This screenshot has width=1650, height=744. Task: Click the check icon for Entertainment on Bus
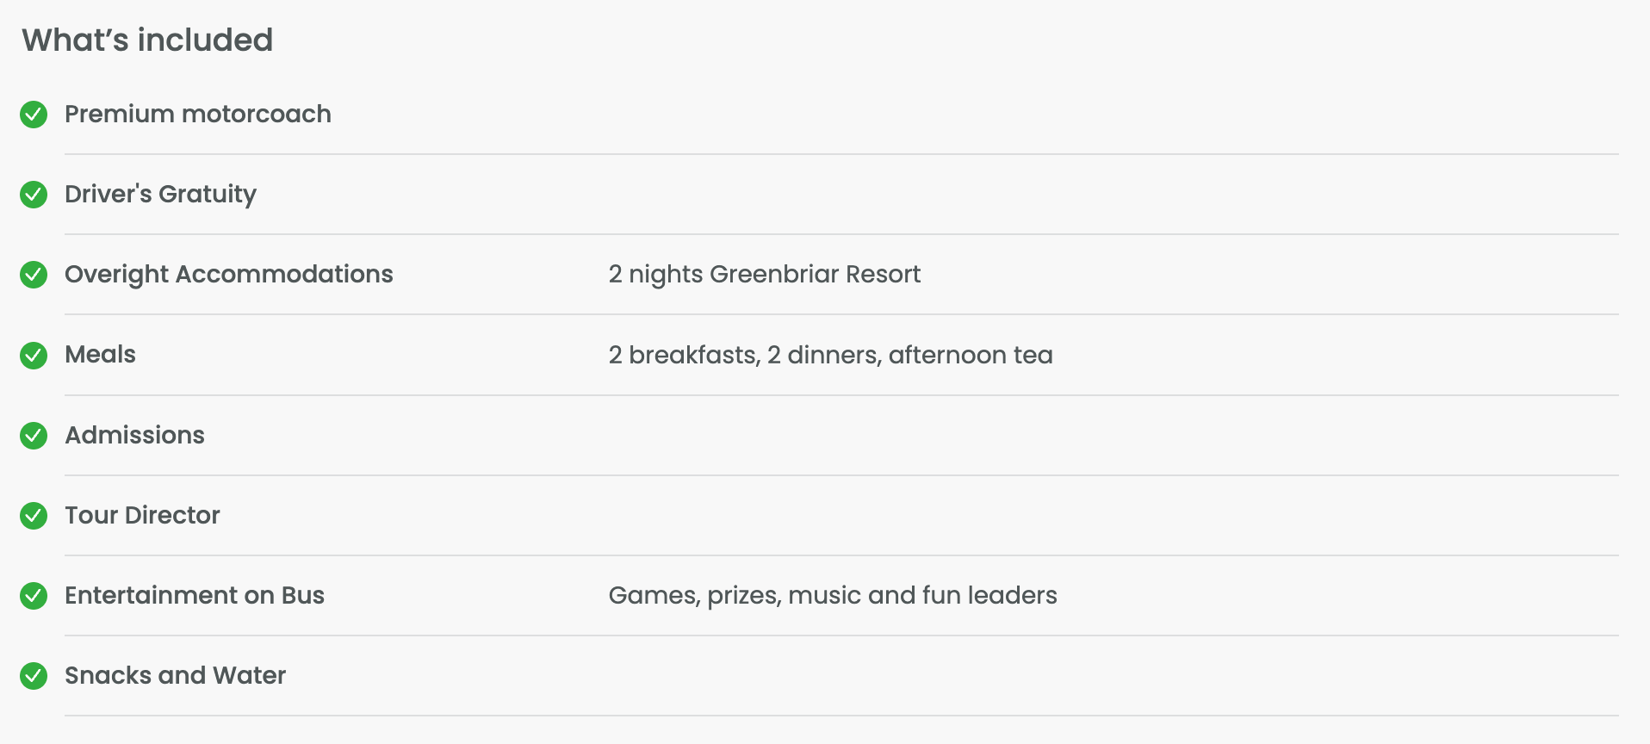34,596
